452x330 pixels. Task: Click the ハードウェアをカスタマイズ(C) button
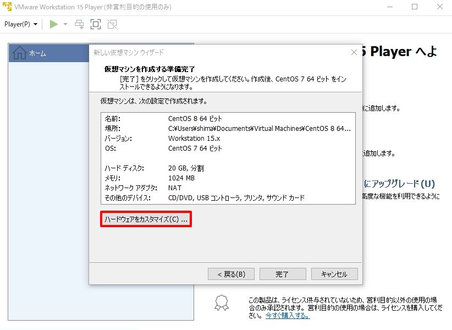click(x=146, y=219)
